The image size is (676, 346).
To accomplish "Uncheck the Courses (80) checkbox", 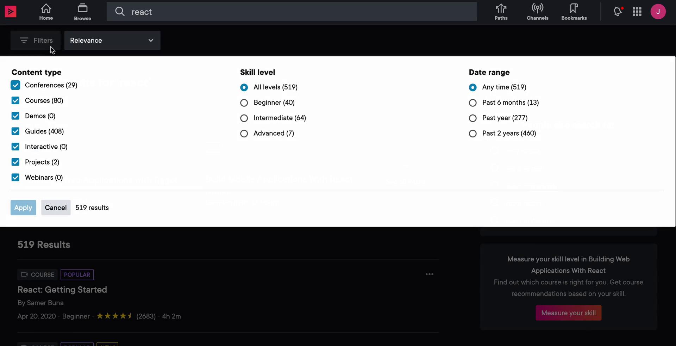I will click(x=15, y=101).
